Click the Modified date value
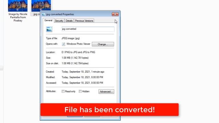219x123 pixels. point(82,77)
